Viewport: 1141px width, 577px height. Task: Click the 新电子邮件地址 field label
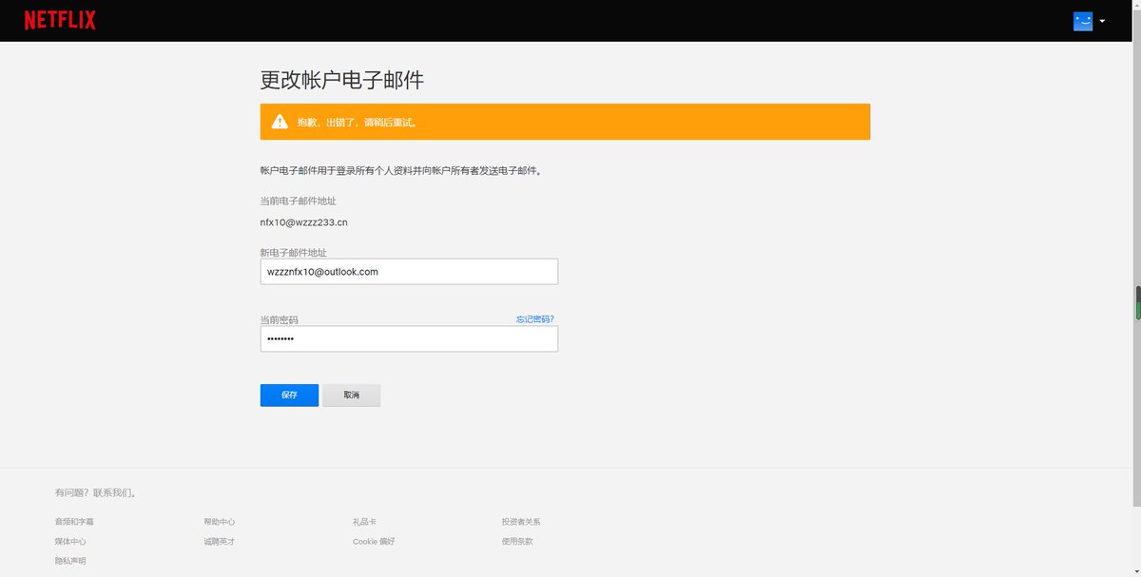[x=294, y=252]
